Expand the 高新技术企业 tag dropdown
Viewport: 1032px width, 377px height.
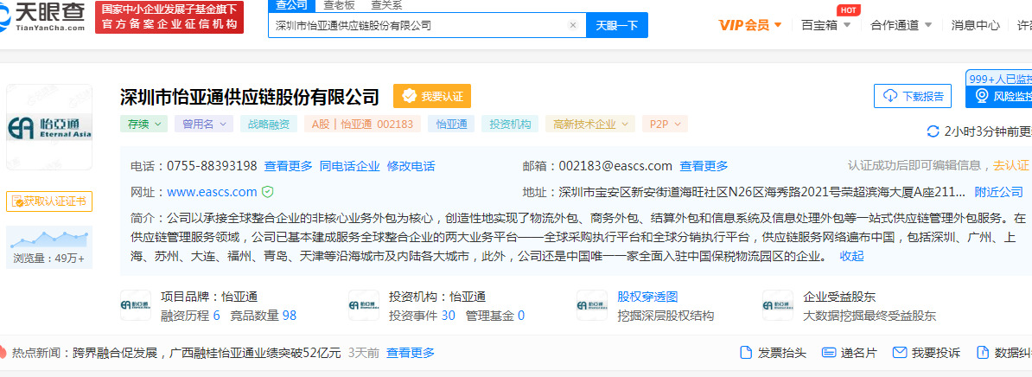(590, 124)
